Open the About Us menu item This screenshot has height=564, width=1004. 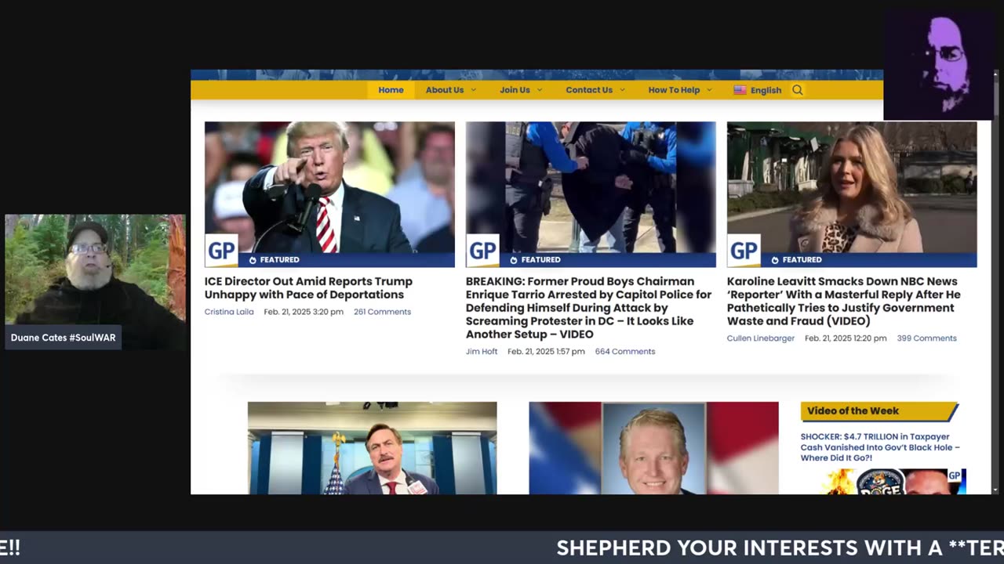[445, 90]
